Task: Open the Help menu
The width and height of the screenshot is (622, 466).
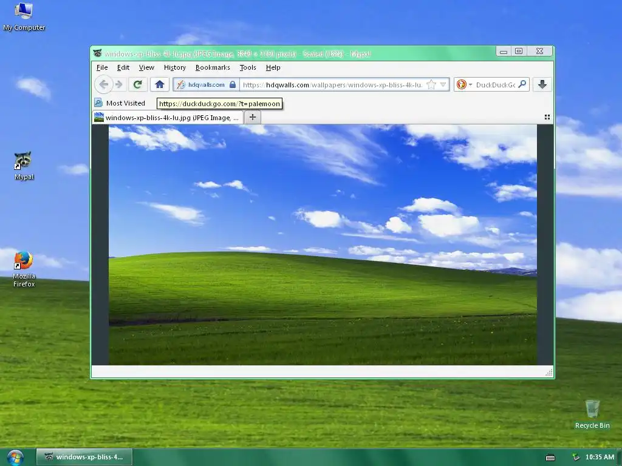Action: click(x=273, y=67)
